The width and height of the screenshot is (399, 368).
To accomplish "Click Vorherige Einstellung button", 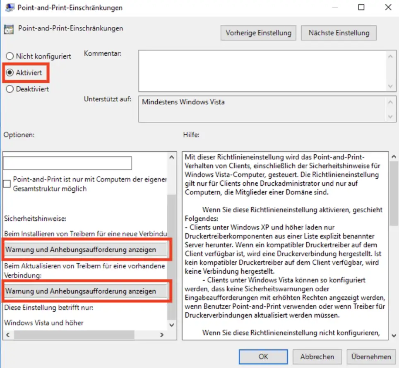I will pyautogui.click(x=258, y=33).
